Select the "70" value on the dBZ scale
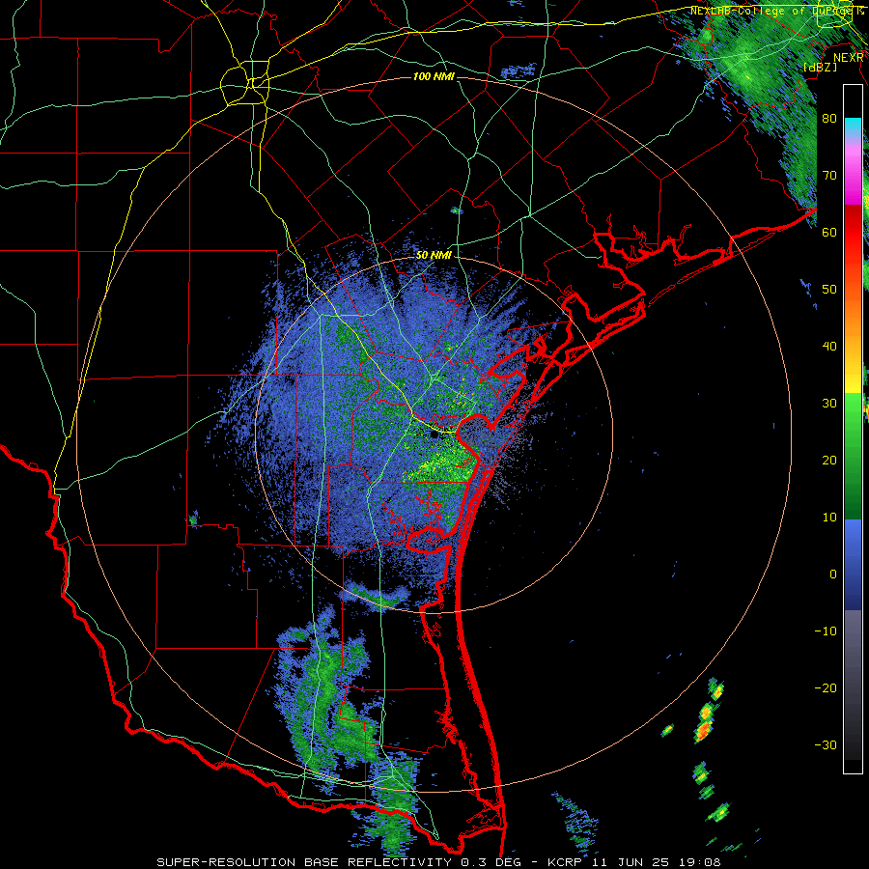The width and height of the screenshot is (869, 869). click(x=829, y=176)
